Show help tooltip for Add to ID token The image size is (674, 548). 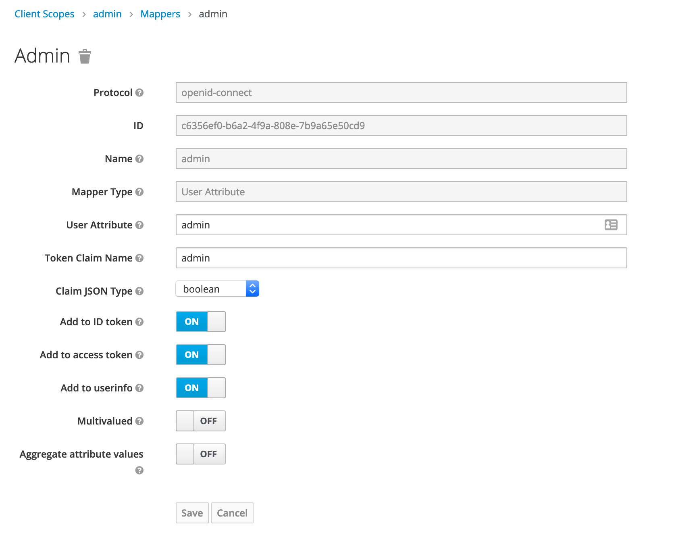click(x=139, y=322)
